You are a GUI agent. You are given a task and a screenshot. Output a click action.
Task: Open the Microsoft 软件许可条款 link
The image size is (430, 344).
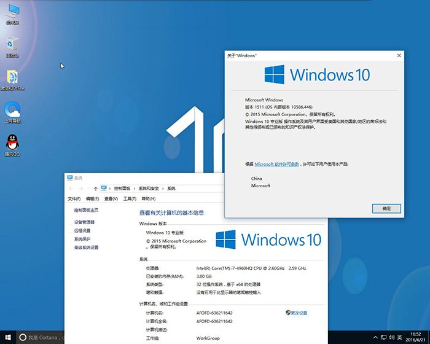277,164
